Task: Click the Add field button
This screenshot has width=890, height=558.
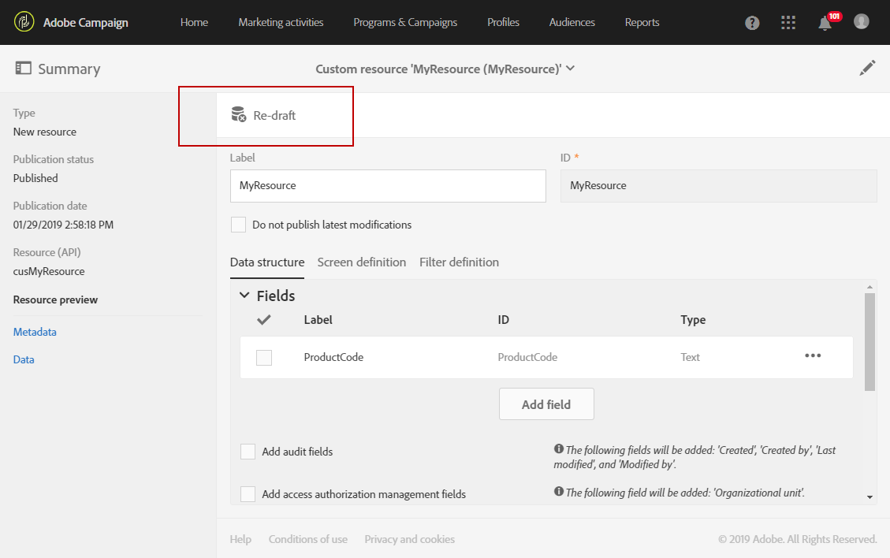Action: [x=546, y=404]
